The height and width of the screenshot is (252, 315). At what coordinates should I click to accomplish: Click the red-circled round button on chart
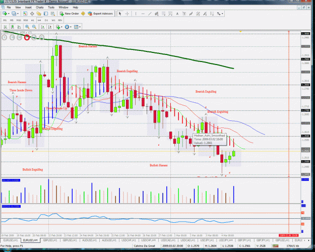pyautogui.click(x=27, y=37)
